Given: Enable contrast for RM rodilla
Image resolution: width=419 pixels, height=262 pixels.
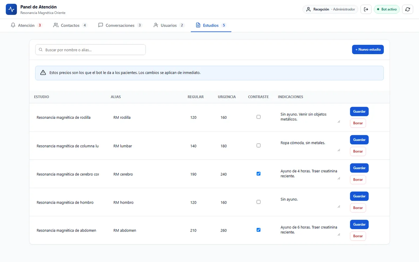Looking at the screenshot, I should tap(258, 117).
